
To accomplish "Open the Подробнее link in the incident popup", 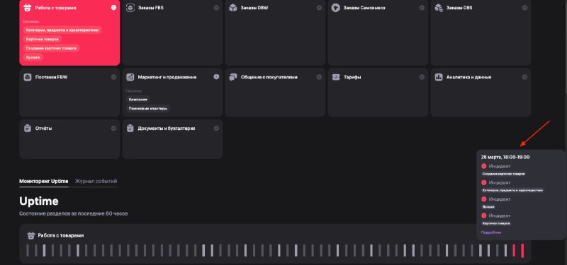I will click(491, 232).
